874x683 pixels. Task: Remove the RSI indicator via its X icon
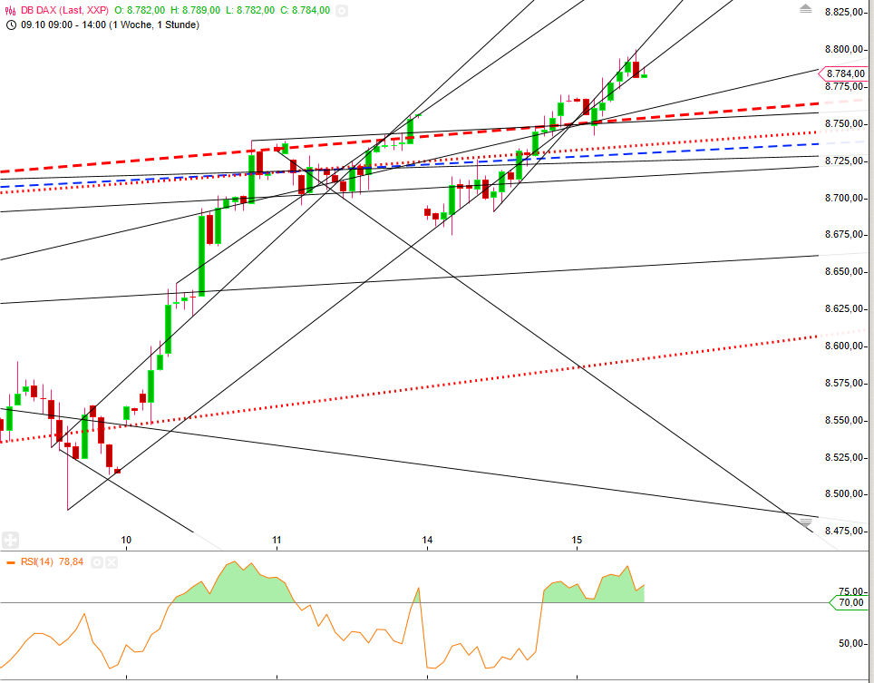click(x=110, y=561)
